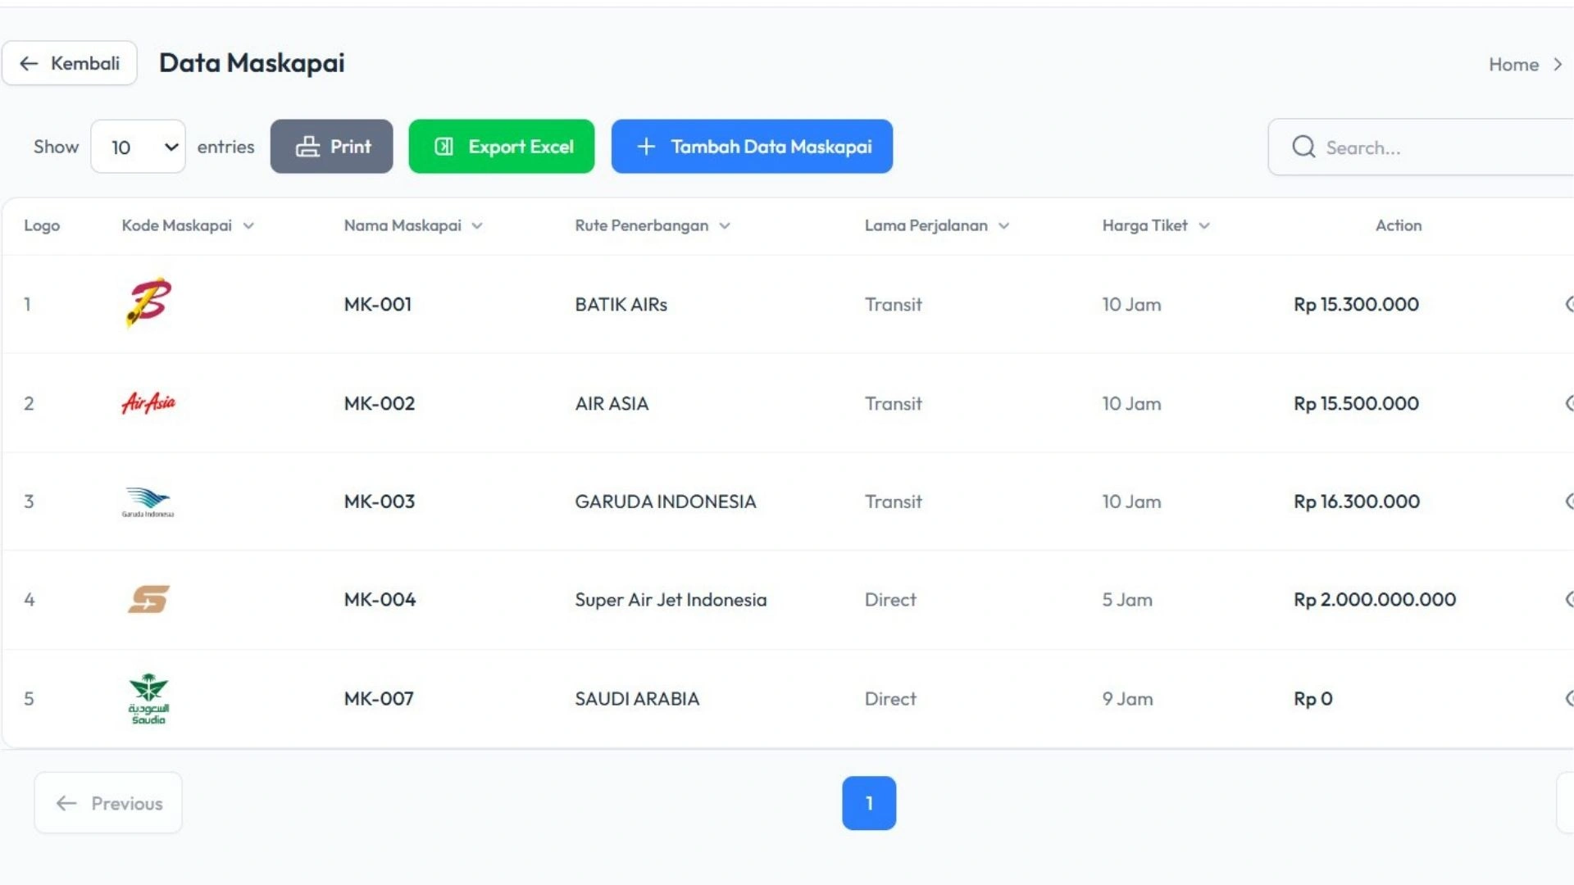The width and height of the screenshot is (1574, 885).
Task: Click the Excel icon on Export button
Action: pos(444,147)
